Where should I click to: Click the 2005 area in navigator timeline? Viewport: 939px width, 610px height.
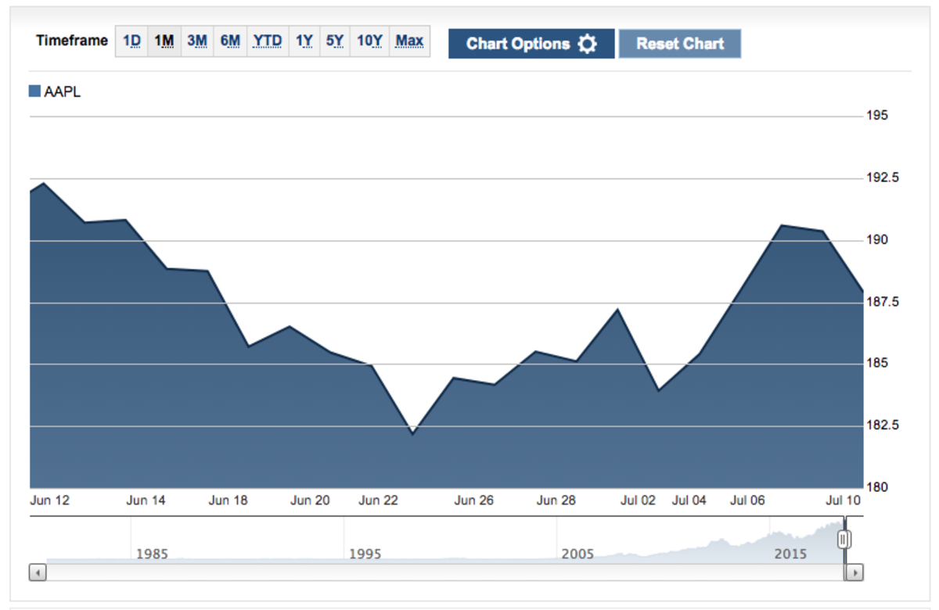coord(577,554)
